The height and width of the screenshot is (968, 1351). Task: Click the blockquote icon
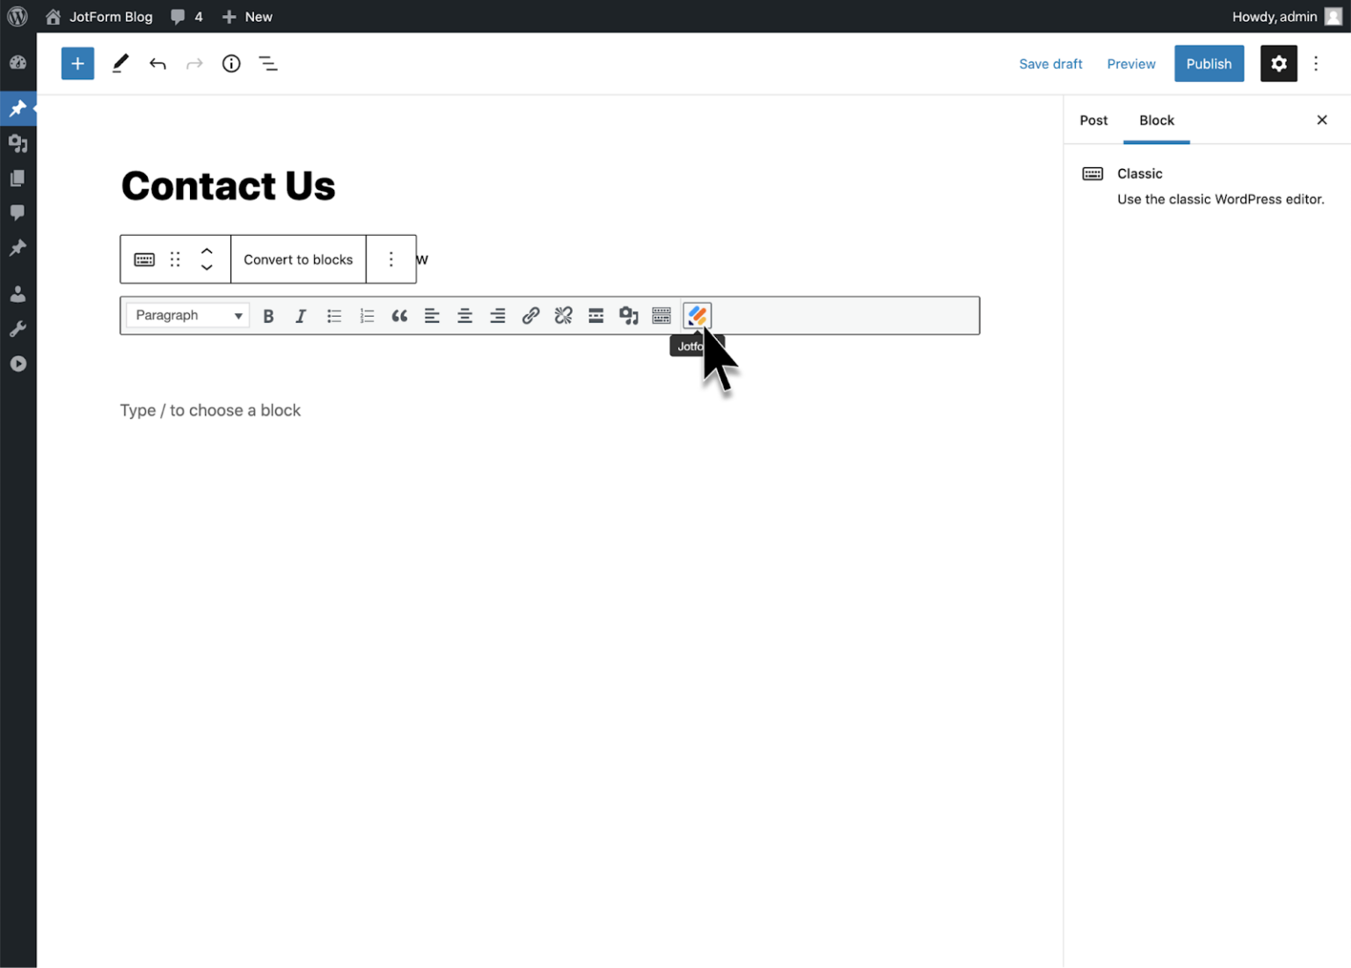(399, 315)
